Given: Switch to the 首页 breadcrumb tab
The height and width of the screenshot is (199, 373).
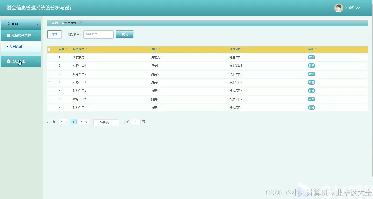Looking at the screenshot, I should coord(55,23).
